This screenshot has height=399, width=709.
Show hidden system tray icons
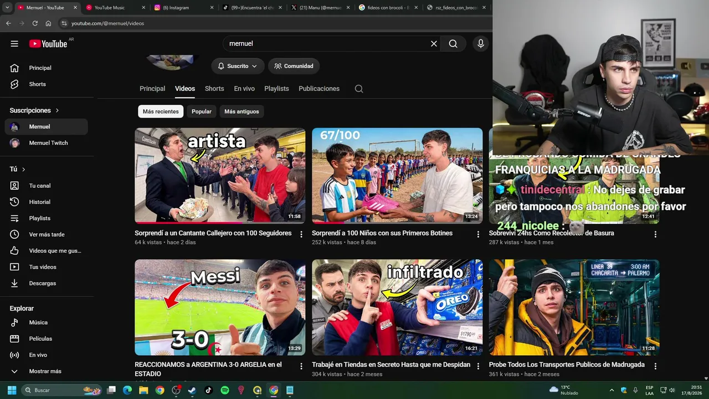pos(612,390)
